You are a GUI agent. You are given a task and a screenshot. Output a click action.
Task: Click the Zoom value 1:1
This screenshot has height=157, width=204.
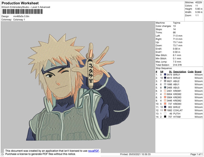coord(197,16)
